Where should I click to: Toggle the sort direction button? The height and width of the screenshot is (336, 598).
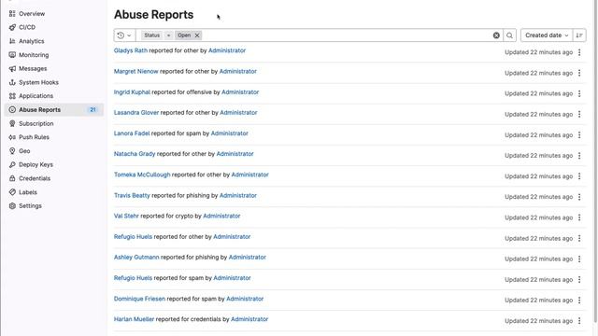(579, 35)
